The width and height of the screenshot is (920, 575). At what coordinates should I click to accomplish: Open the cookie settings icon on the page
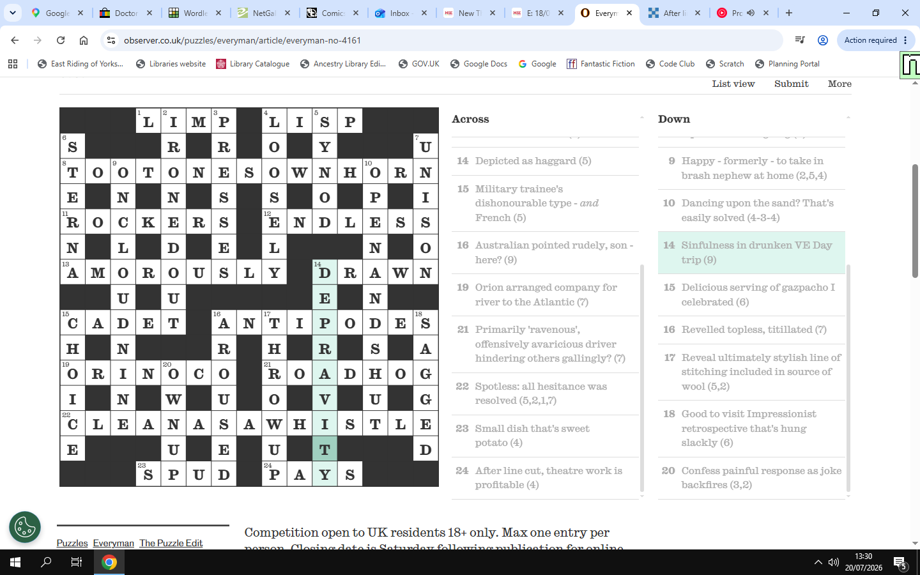coord(25,527)
